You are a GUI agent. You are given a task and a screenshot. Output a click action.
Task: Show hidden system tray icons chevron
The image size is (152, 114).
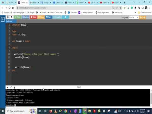(x=124, y=111)
